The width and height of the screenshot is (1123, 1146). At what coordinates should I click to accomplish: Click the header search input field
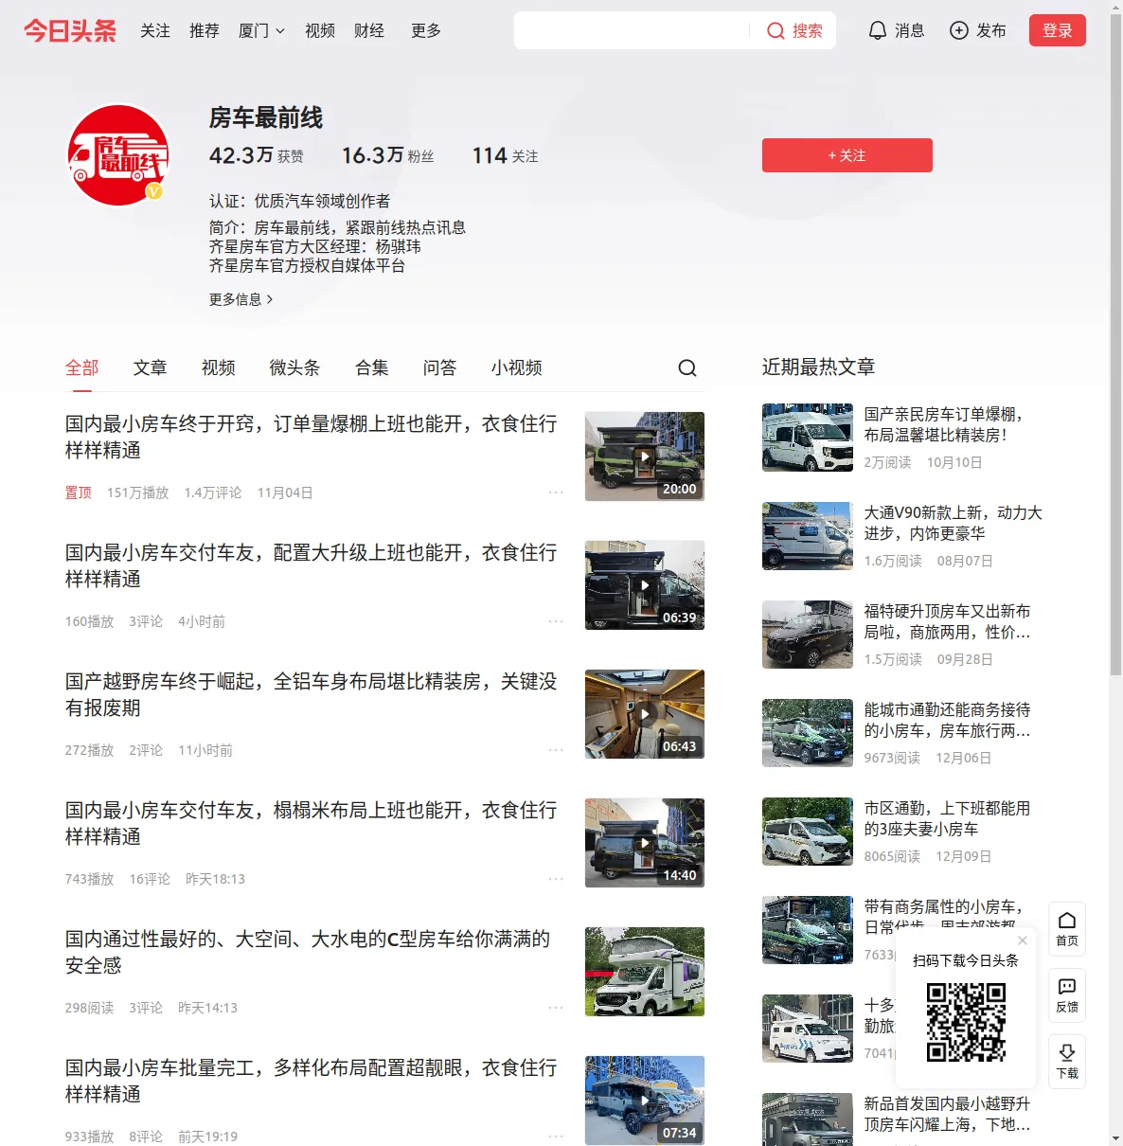633,30
